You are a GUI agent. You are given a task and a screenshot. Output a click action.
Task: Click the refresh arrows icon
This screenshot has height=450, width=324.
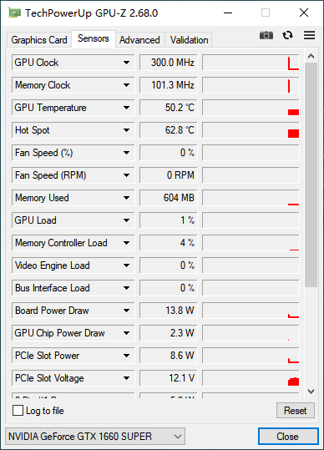(x=287, y=35)
